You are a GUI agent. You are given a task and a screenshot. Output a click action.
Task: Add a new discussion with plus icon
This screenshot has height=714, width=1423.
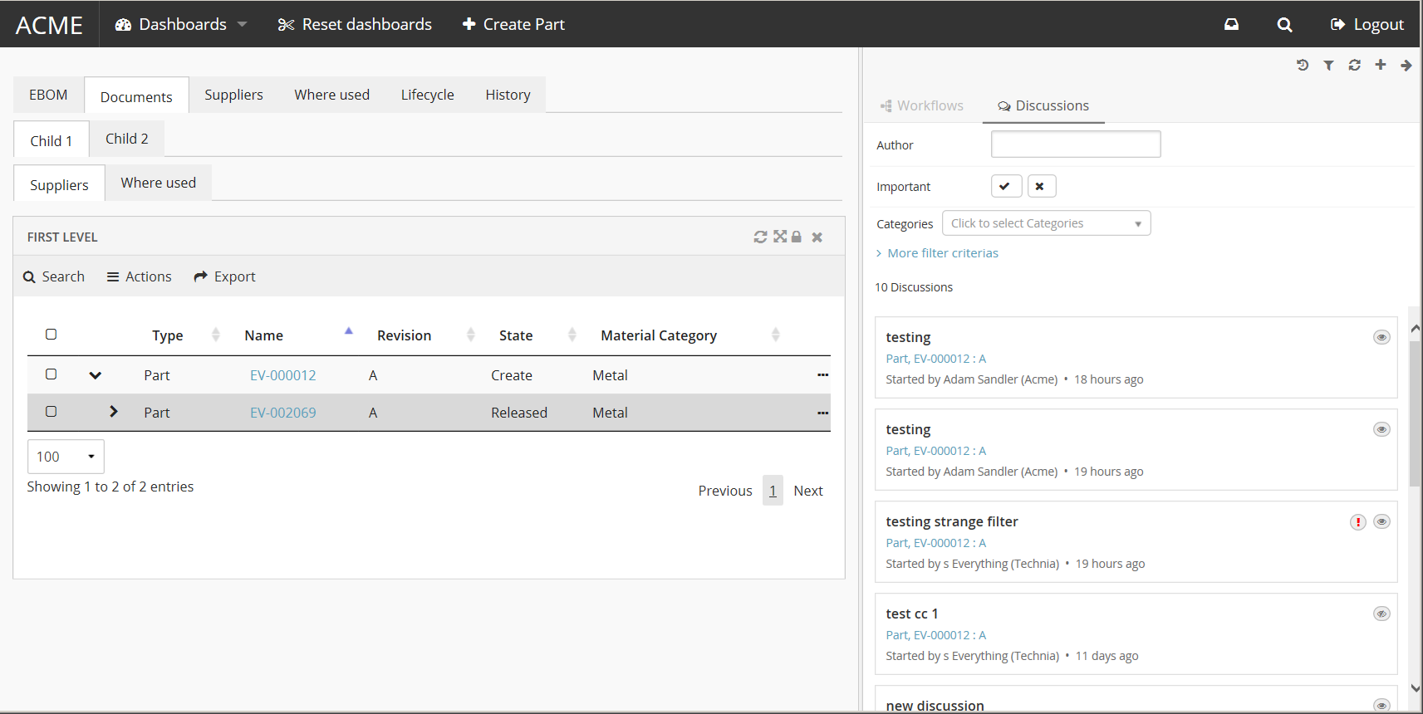pyautogui.click(x=1380, y=65)
